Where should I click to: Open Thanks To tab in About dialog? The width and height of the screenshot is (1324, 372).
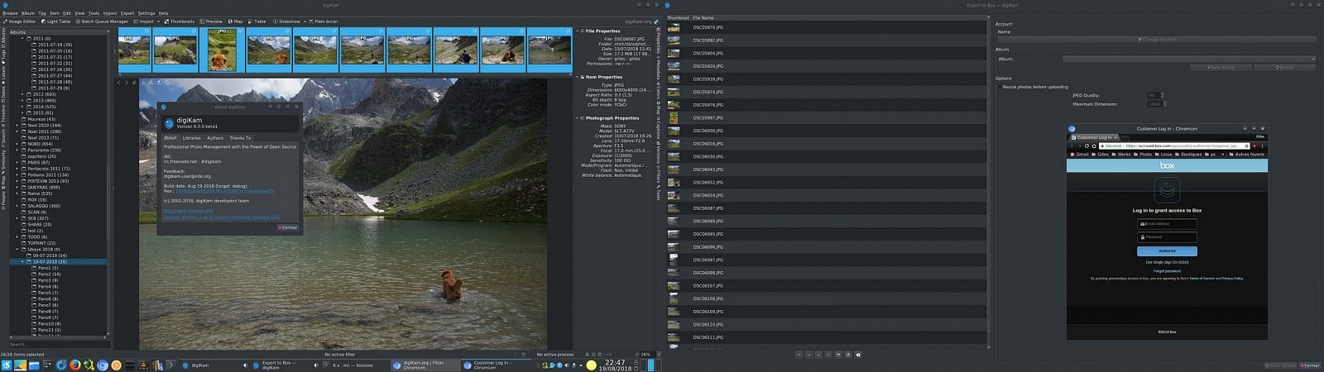coord(240,138)
